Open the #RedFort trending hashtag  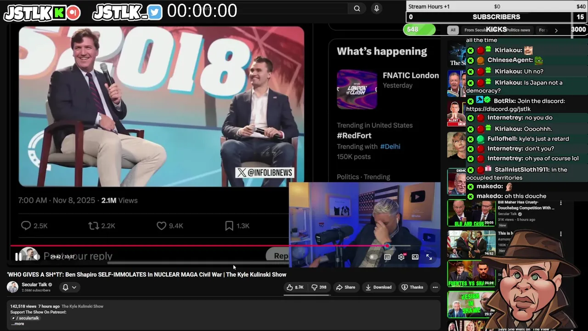[354, 136]
